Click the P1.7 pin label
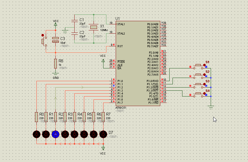 point(120,103)
